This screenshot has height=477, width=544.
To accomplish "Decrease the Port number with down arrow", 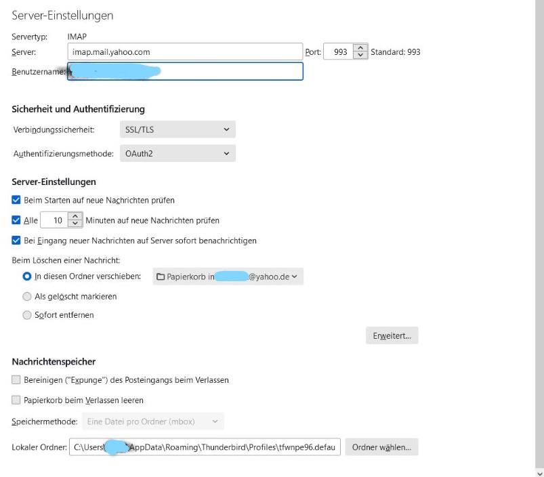I will click(x=361, y=56).
